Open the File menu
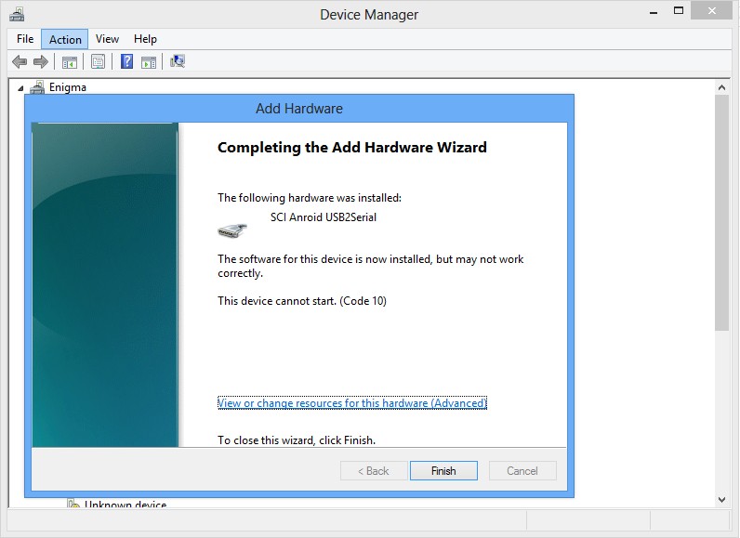Viewport: 740px width, 538px height. pos(25,39)
